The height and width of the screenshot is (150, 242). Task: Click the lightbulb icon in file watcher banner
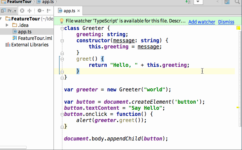pyautogui.click(x=62, y=21)
